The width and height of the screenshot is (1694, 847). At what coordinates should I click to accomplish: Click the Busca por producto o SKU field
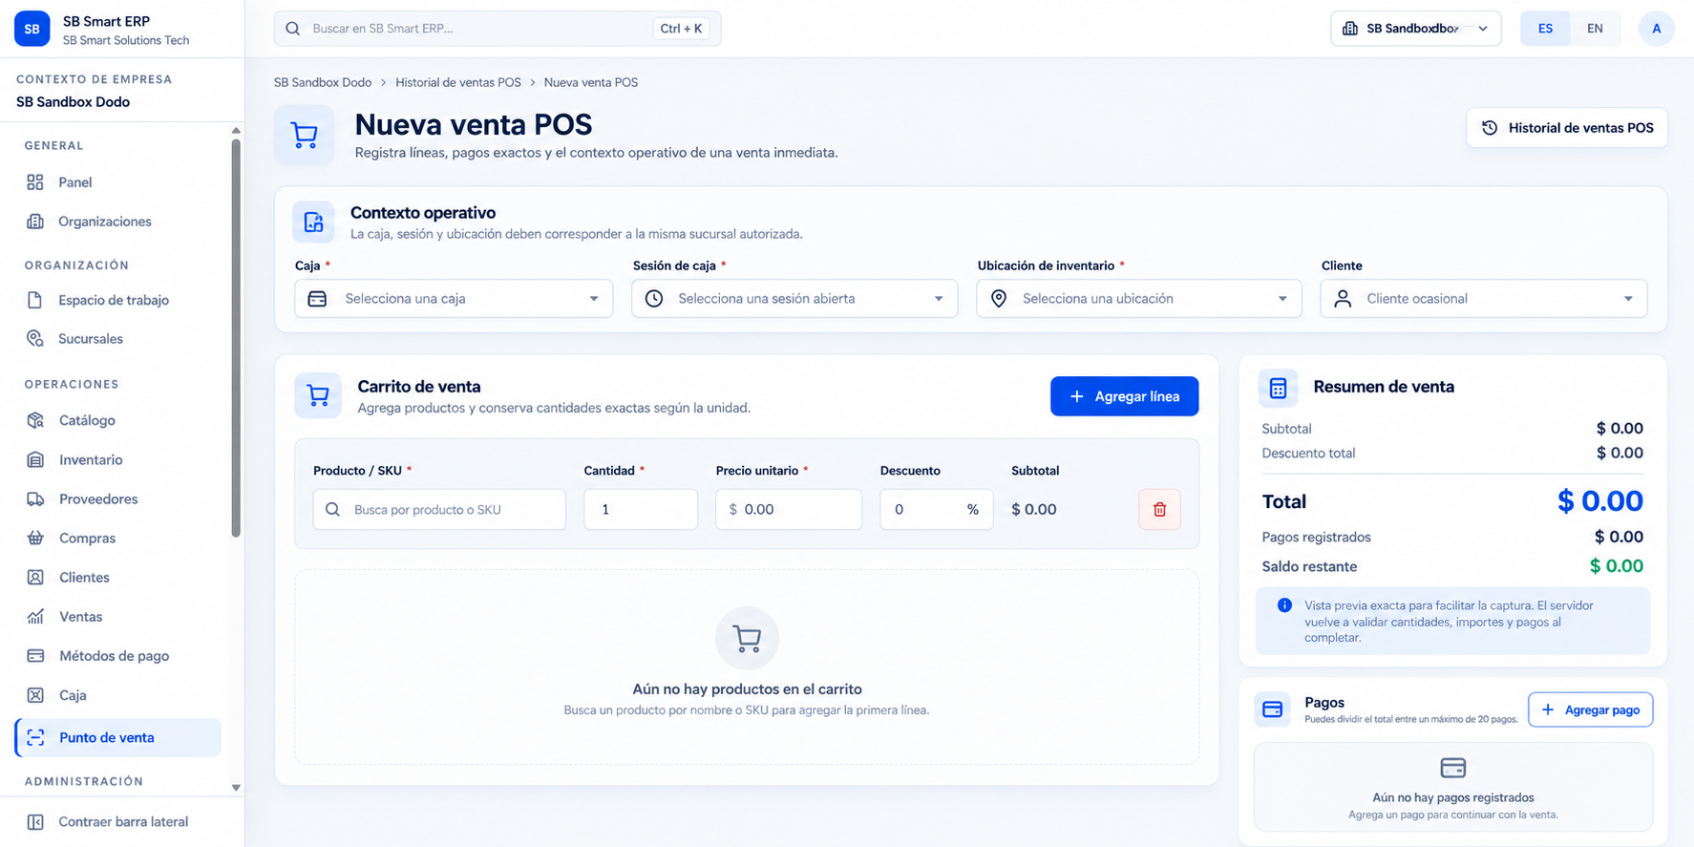[439, 510]
